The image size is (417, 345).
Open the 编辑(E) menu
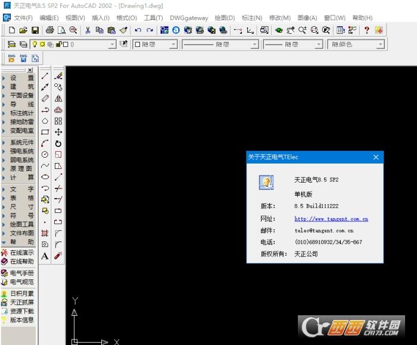pyautogui.click(x=49, y=18)
